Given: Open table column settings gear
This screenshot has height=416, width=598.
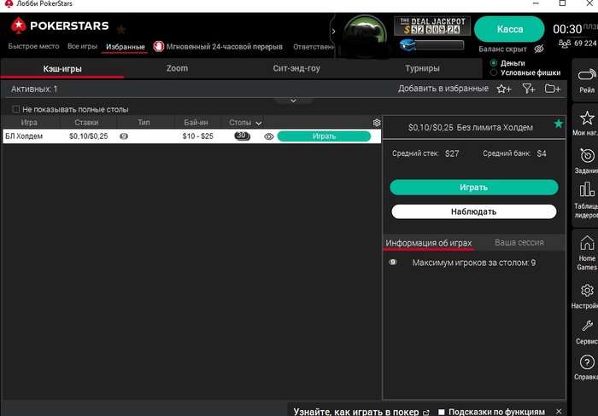Looking at the screenshot, I should [x=377, y=123].
